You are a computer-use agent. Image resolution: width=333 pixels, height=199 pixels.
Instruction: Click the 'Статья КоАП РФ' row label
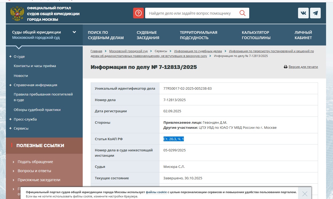(x=109, y=139)
